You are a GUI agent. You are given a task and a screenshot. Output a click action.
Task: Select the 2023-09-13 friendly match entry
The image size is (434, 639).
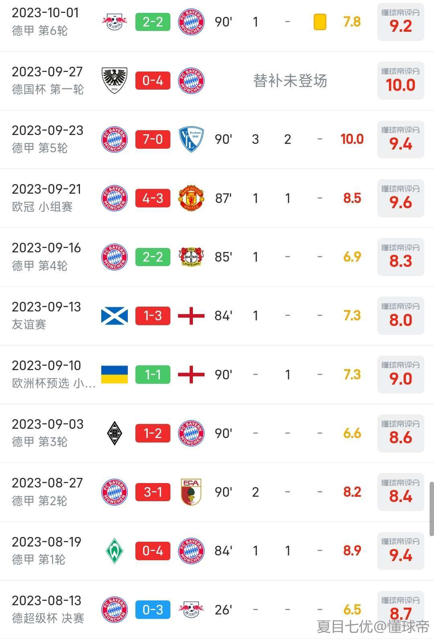(46, 315)
